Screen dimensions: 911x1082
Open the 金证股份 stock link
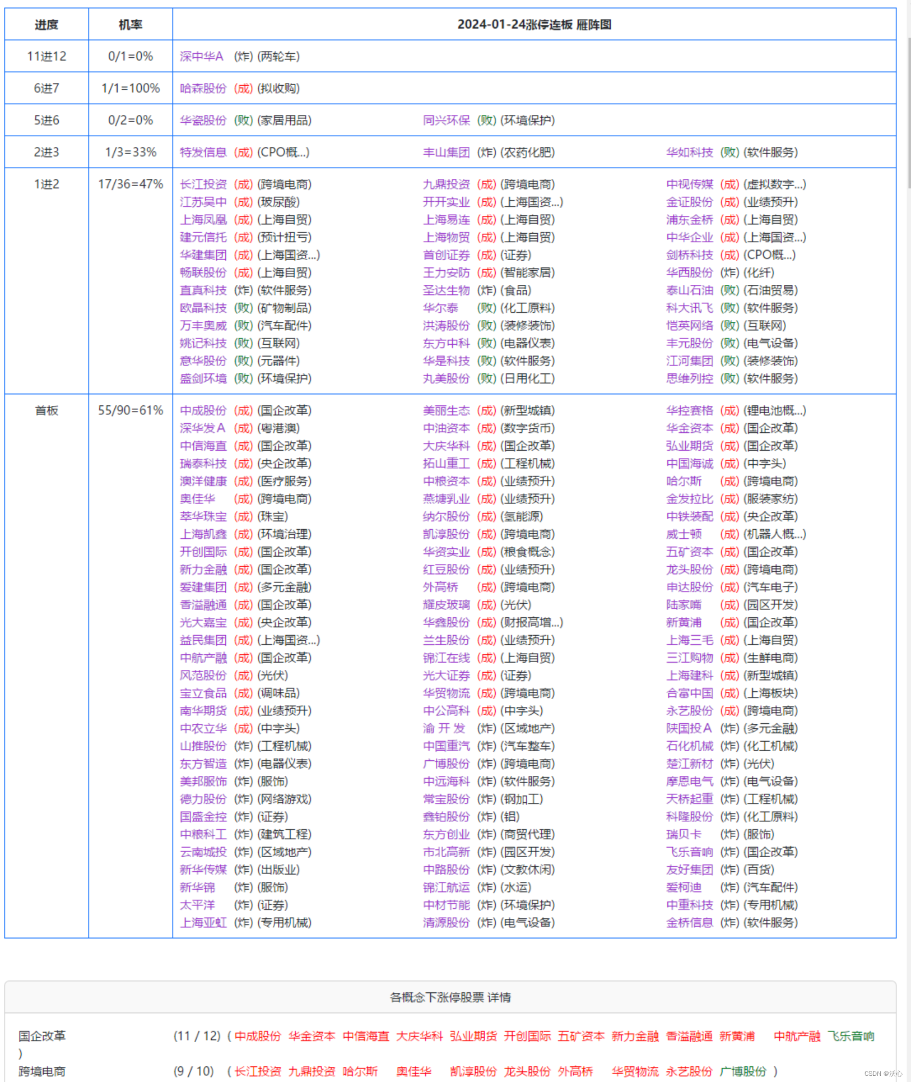[x=689, y=202]
